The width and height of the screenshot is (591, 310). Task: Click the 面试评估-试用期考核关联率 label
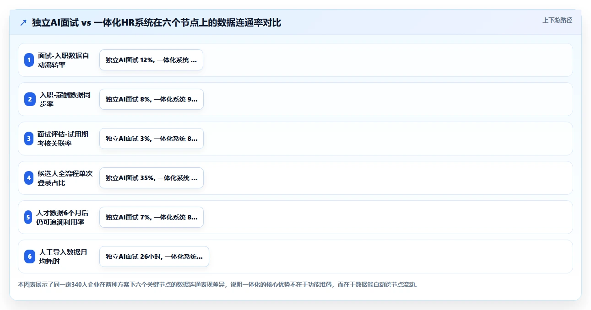point(63,139)
